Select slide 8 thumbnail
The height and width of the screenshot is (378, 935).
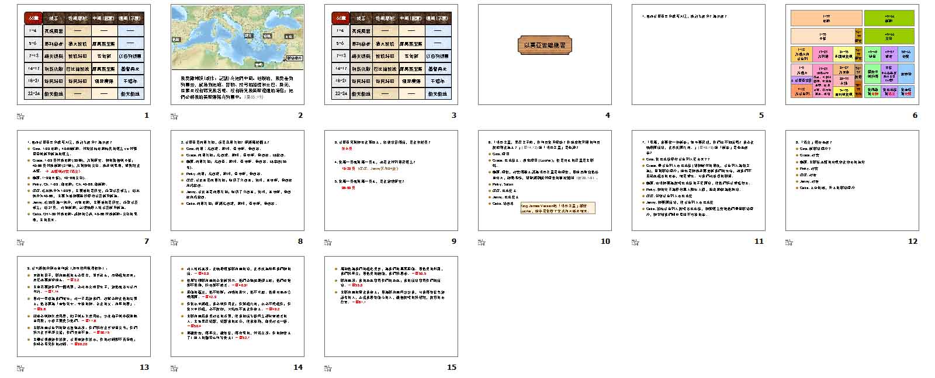(237, 180)
